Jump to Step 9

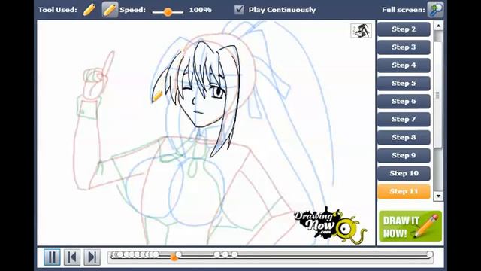(x=404, y=156)
